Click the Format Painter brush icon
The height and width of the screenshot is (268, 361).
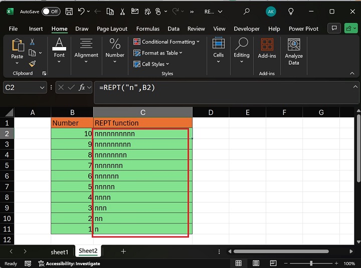[x=33, y=63]
